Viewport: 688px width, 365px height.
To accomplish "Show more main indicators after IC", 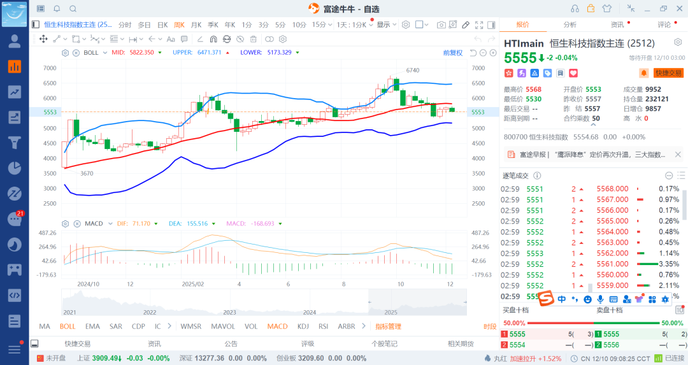I will (169, 326).
